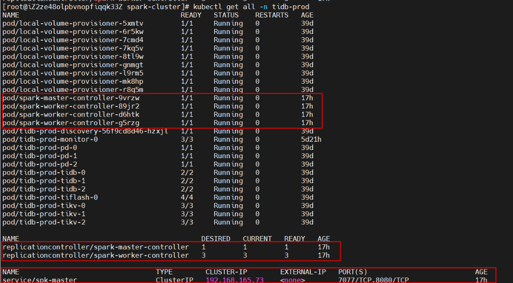Click pod/tidb-prod-tidb-0 name
Screen dimensions: 513x283
(x=44, y=173)
